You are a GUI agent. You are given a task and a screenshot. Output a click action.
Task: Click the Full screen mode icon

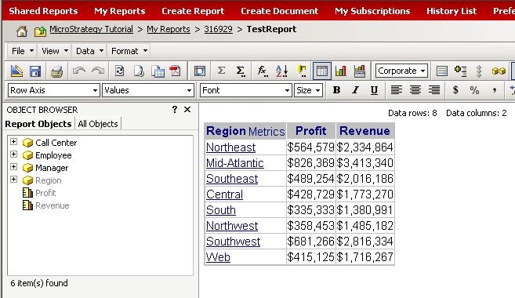click(200, 71)
